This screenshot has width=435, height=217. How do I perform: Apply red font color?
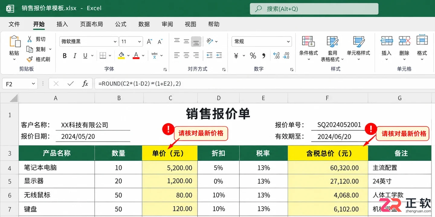[x=136, y=55]
